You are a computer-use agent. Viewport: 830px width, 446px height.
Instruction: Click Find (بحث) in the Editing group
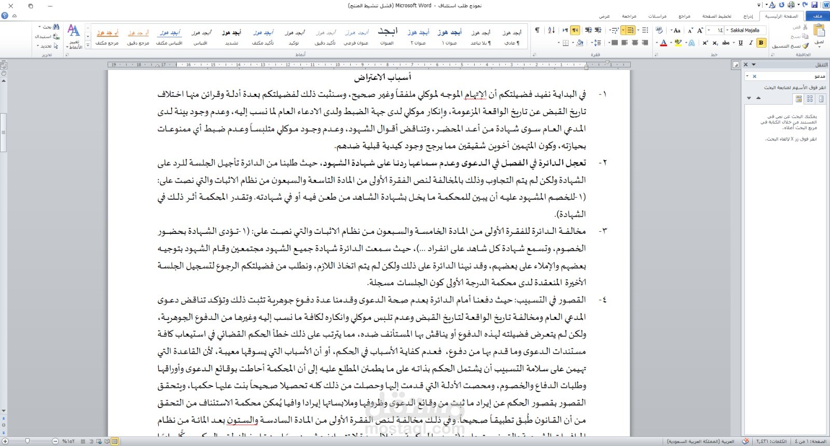[x=49, y=27]
